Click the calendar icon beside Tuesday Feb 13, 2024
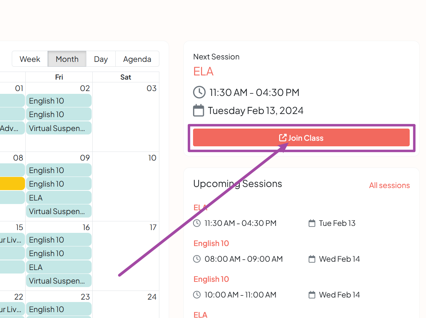This screenshot has height=318, width=426. click(199, 111)
